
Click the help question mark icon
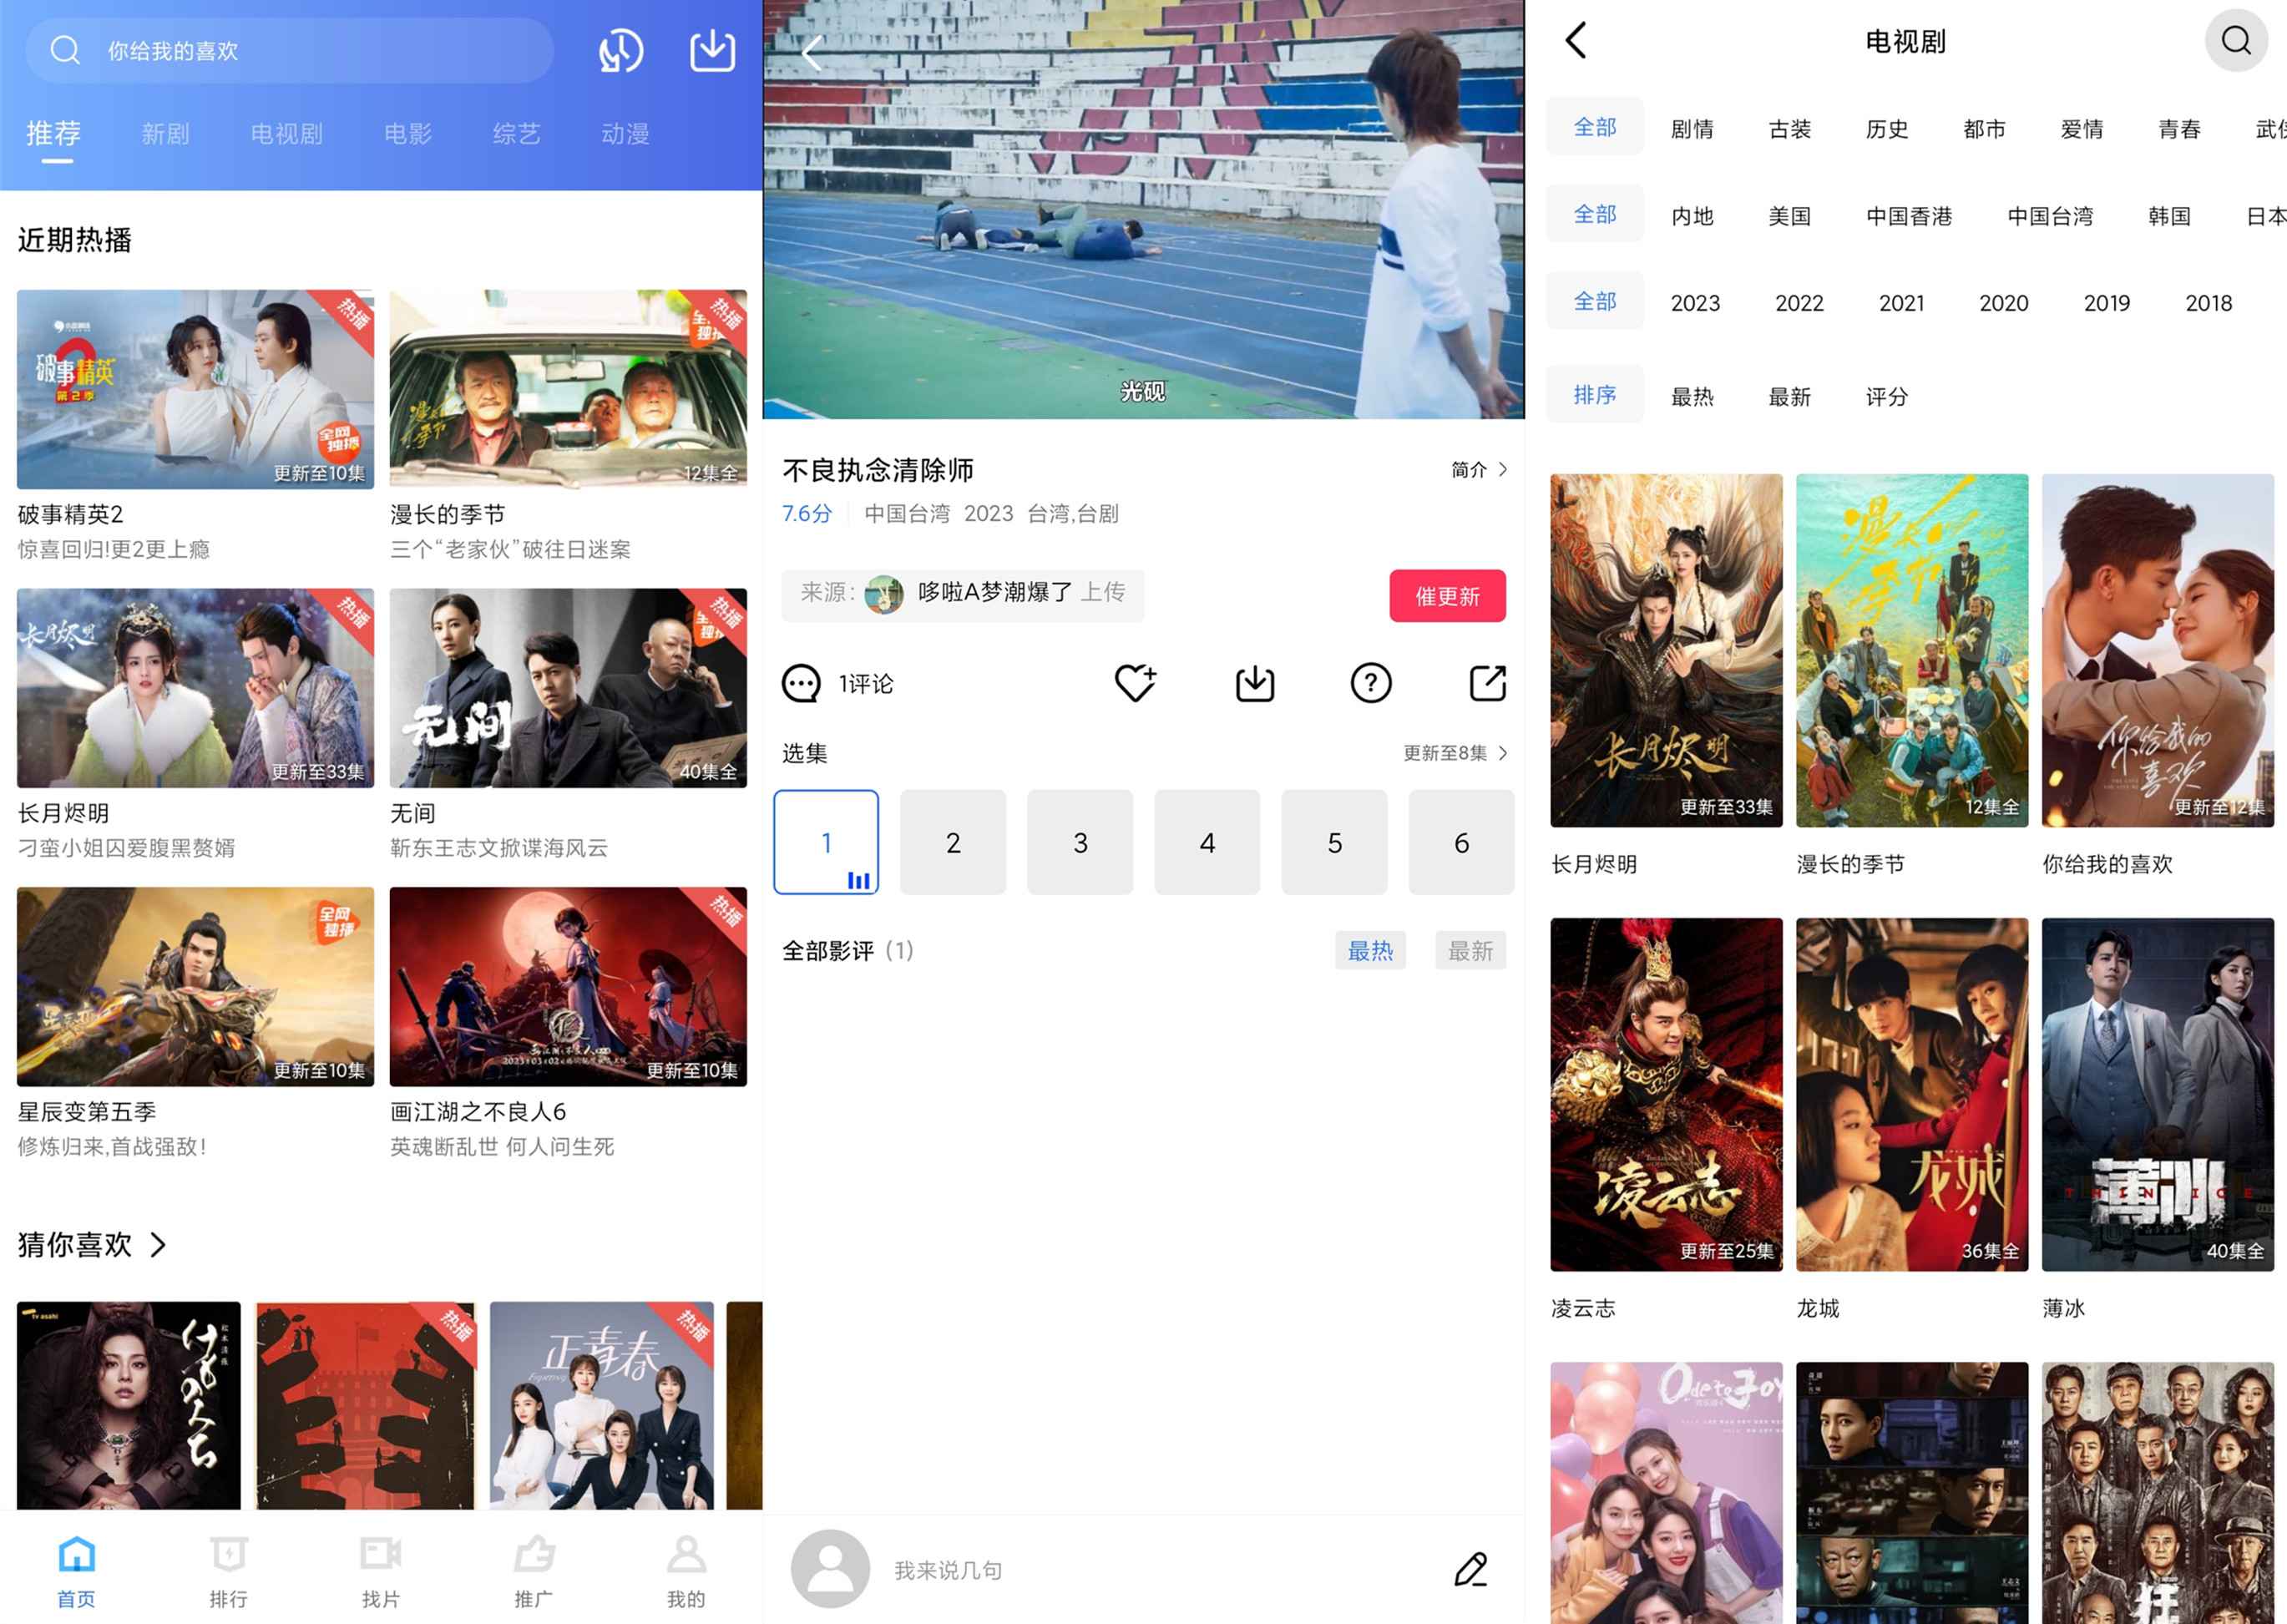click(x=1370, y=683)
